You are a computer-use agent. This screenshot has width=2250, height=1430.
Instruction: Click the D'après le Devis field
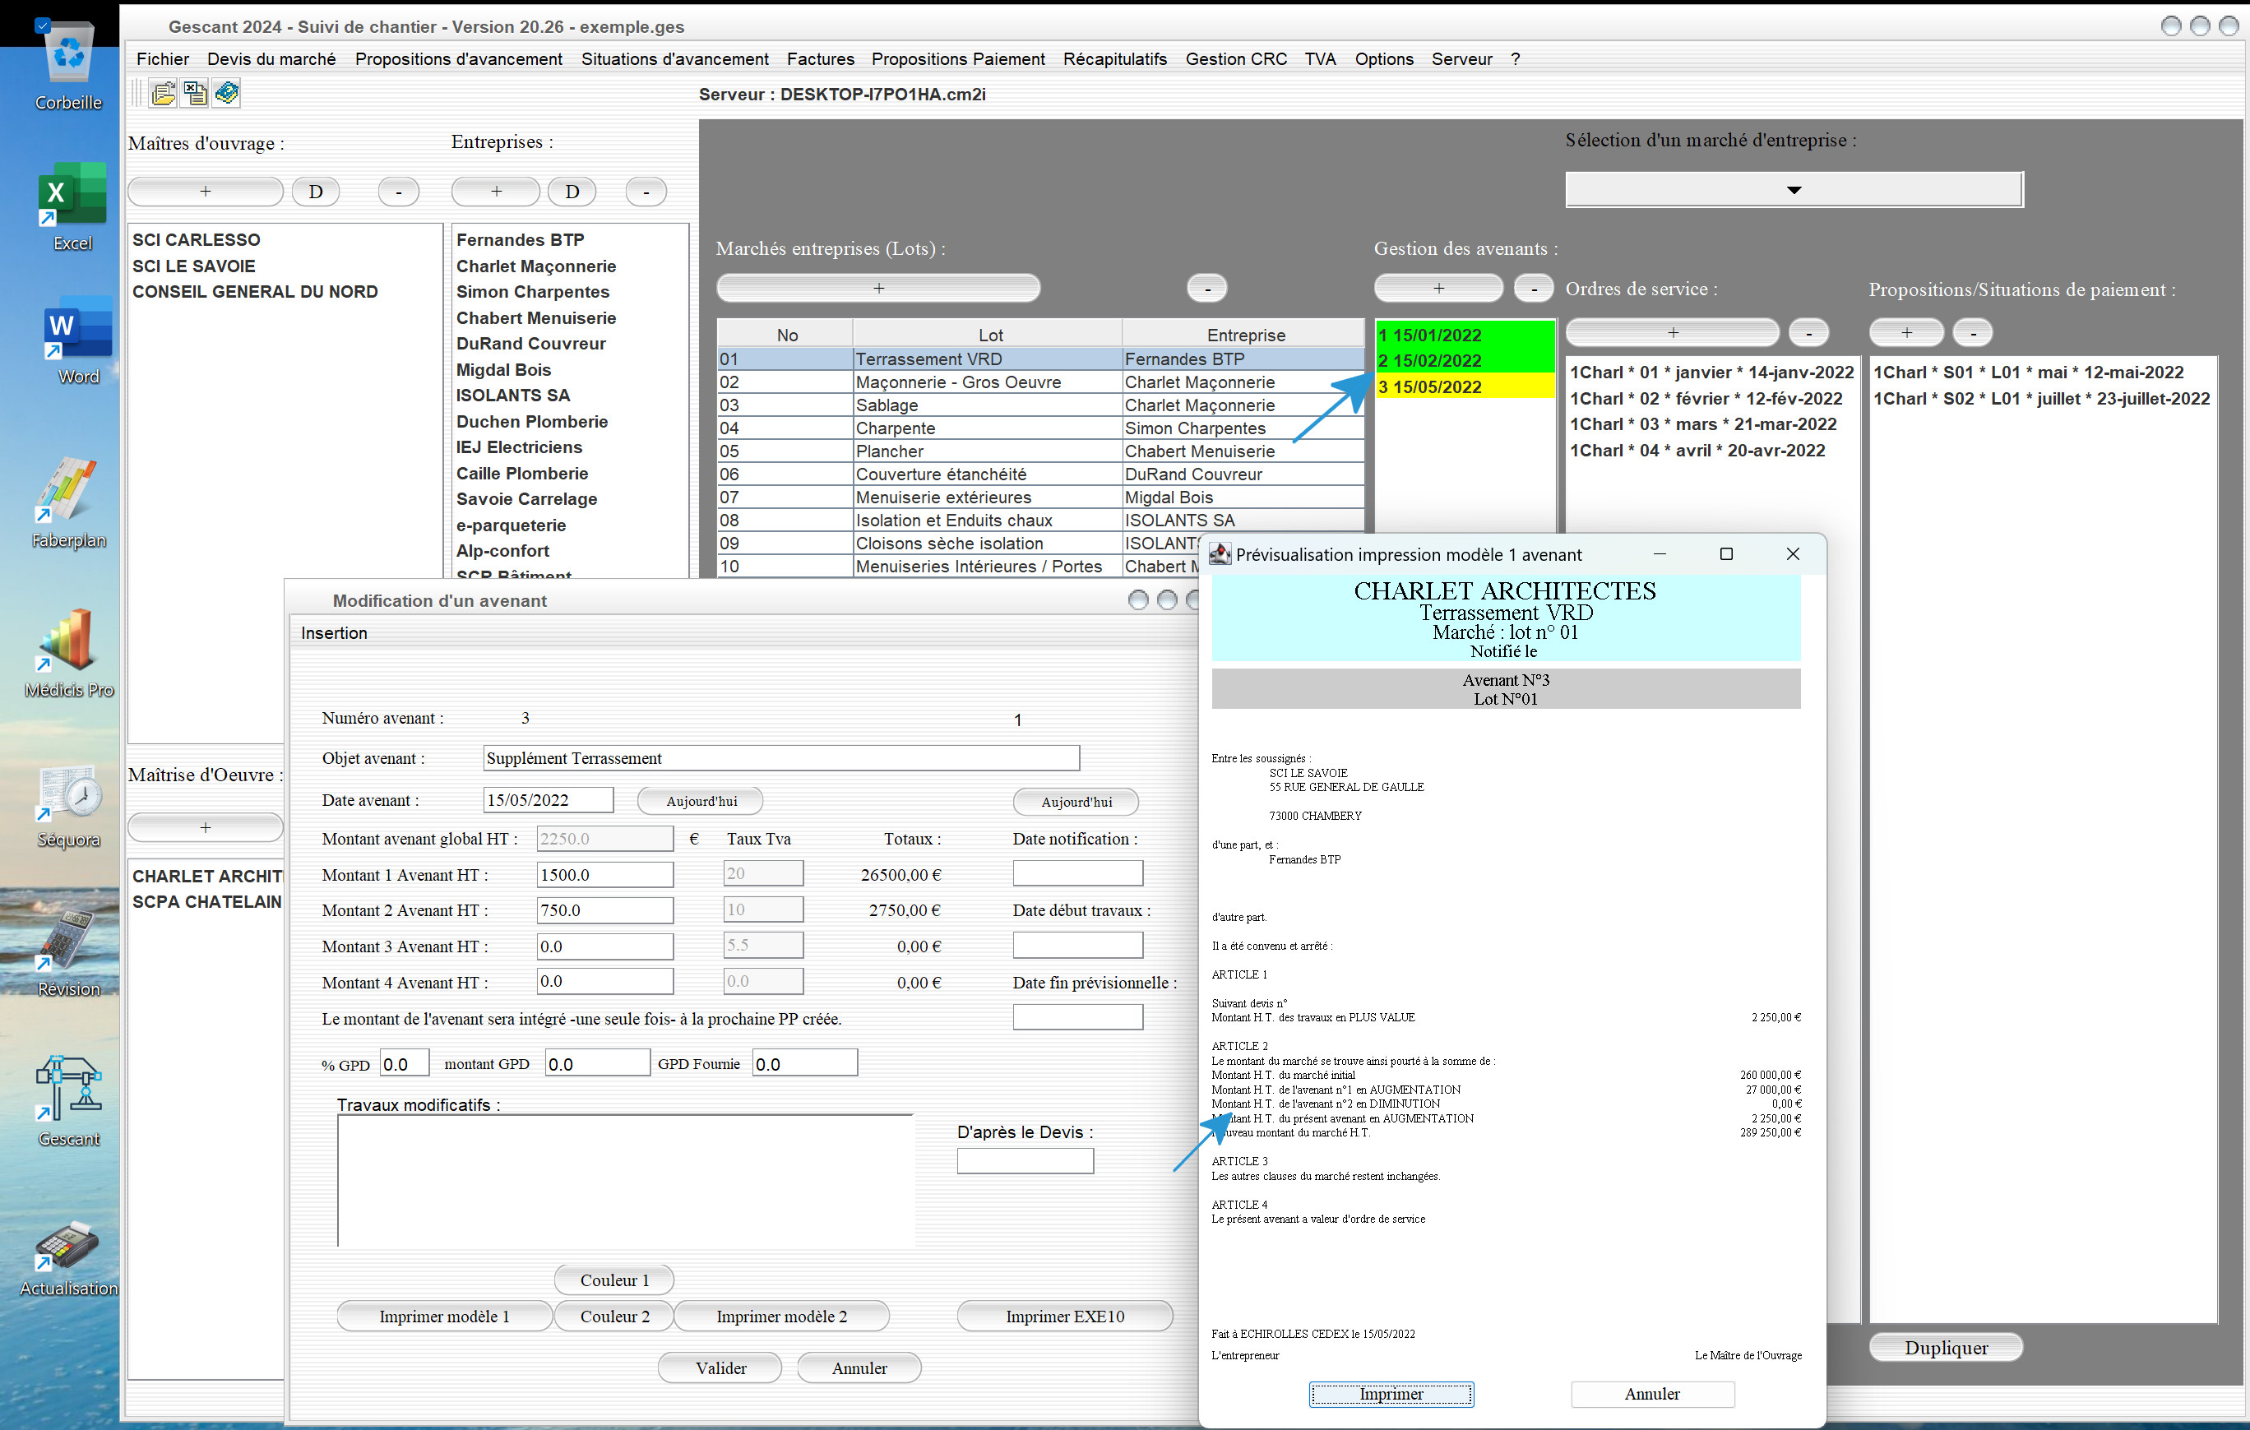pyautogui.click(x=1025, y=1161)
